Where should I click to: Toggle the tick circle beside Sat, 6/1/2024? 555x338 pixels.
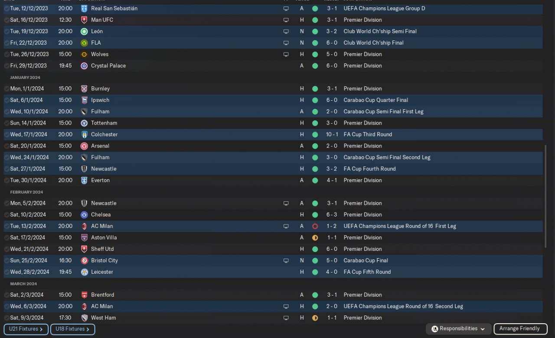[x=7, y=100]
